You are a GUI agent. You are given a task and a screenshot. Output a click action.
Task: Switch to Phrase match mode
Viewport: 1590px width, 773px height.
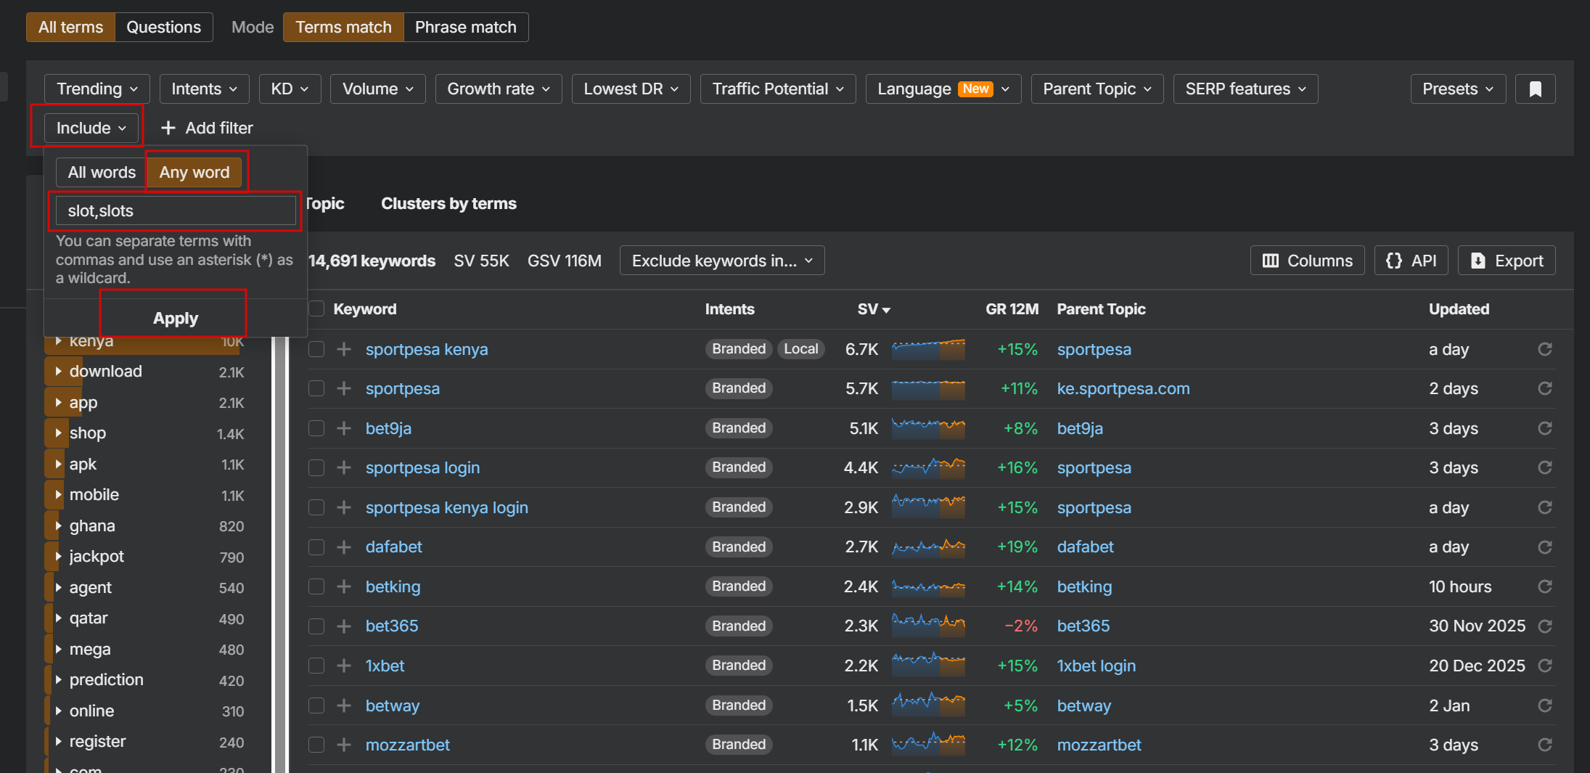click(465, 27)
